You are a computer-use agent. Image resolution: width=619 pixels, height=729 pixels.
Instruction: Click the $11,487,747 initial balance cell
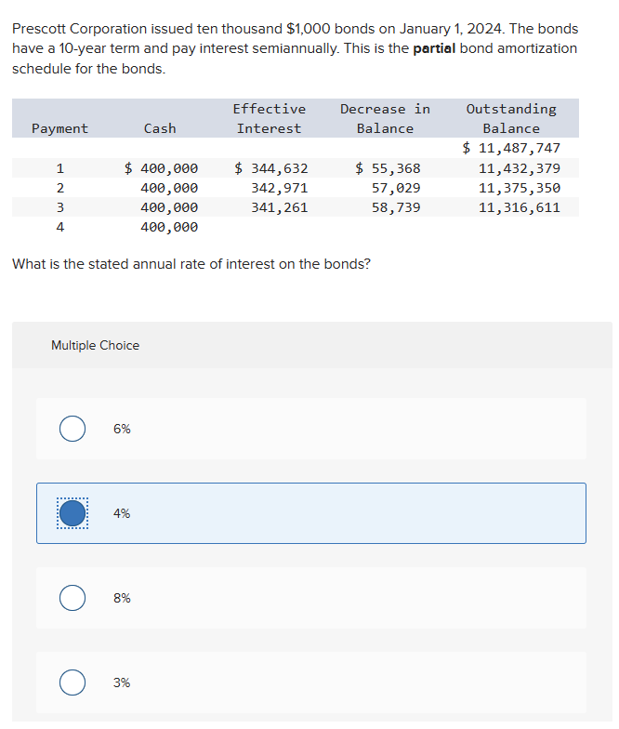click(x=511, y=148)
